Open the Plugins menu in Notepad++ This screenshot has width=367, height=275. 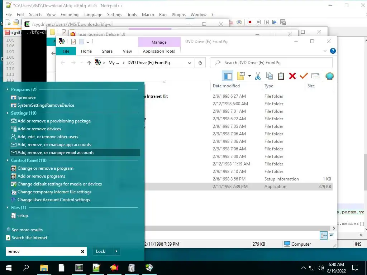pos(178,14)
